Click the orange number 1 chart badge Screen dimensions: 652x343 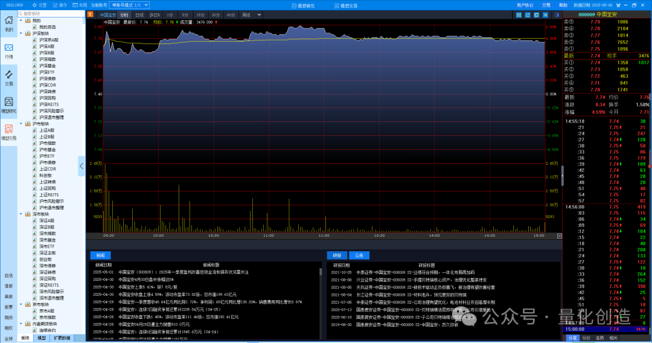[90, 14]
